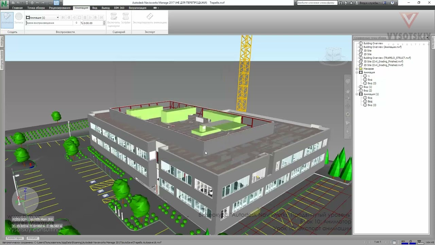Viewport: 435px width, 245px height.
Task: Close the saved viewpoints panel
Action: click(x=427, y=38)
